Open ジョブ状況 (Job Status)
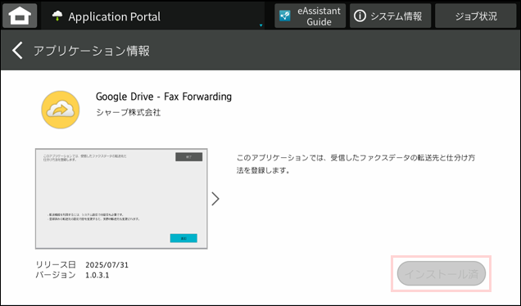Screen dimensions: 521x306 (475, 16)
